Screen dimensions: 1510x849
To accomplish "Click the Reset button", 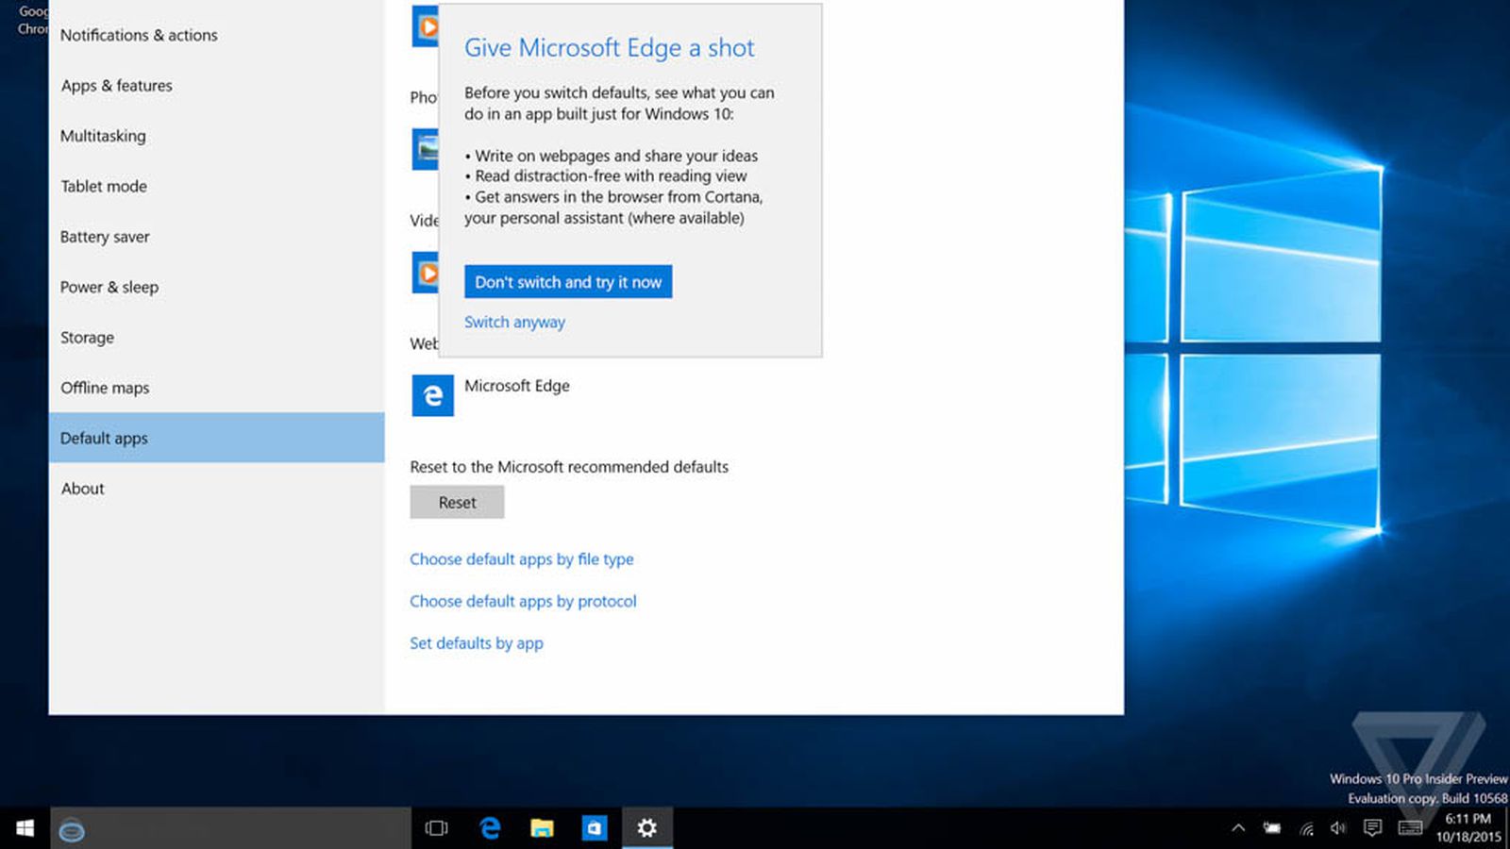I will 457,503.
